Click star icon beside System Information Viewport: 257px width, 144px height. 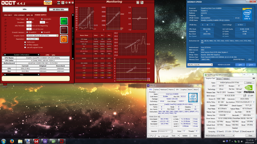[x=5, y=55]
